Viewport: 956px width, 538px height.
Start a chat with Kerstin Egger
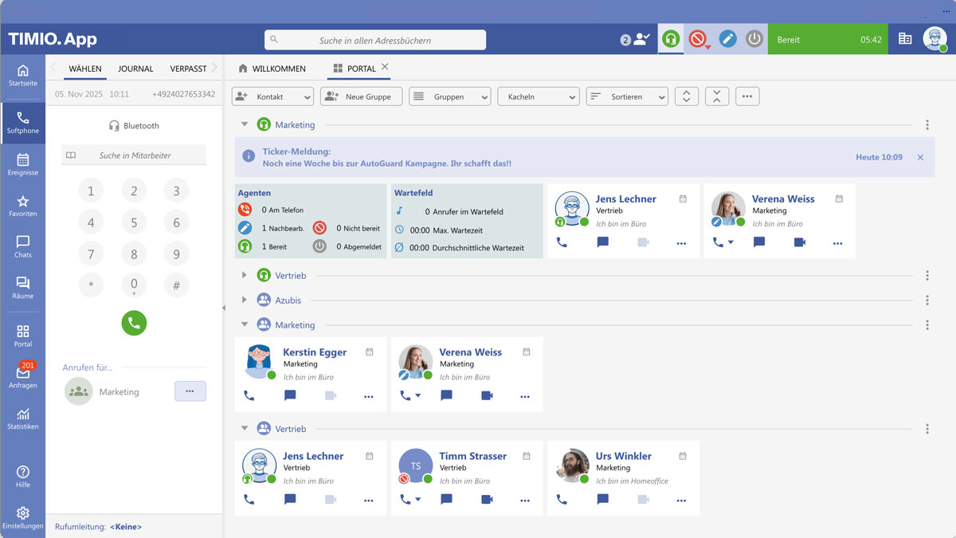point(289,395)
